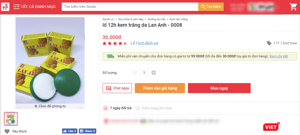Click the free shipping truck icon
Image resolution: width=300 pixels, height=135 pixels.
pyautogui.click(x=110, y=56)
